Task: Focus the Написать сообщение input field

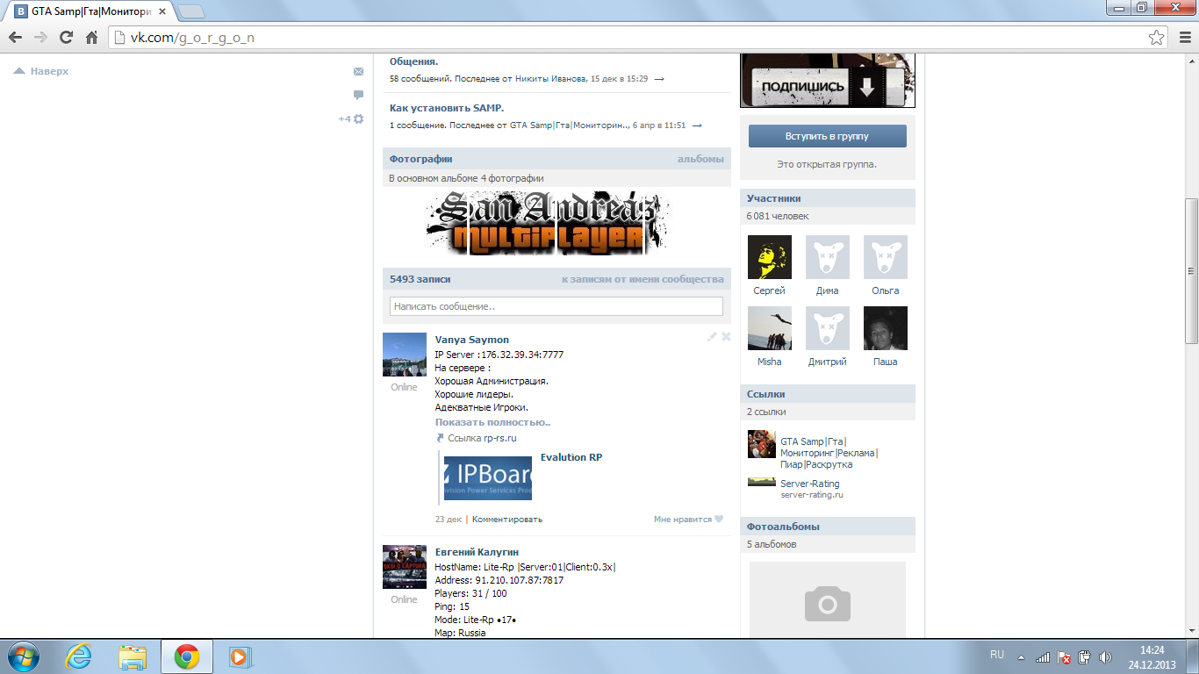Action: click(x=556, y=306)
